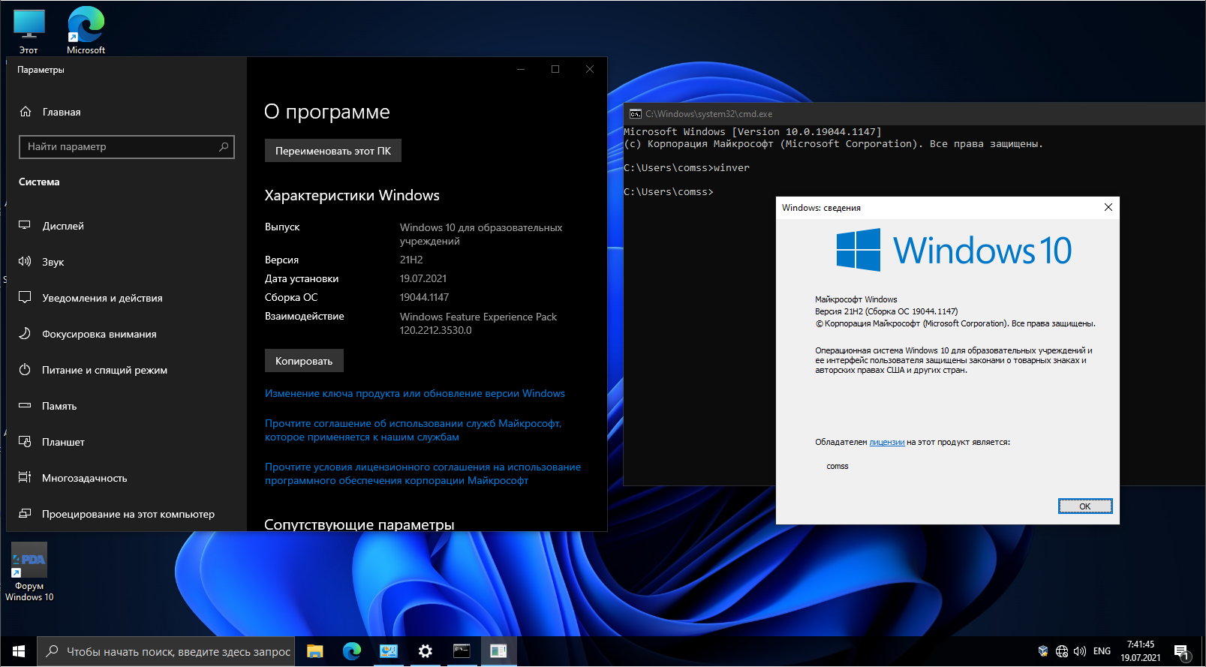This screenshot has height=667, width=1206.
Task: Click the taskbar icon left of Settings gear
Action: pyautogui.click(x=389, y=651)
